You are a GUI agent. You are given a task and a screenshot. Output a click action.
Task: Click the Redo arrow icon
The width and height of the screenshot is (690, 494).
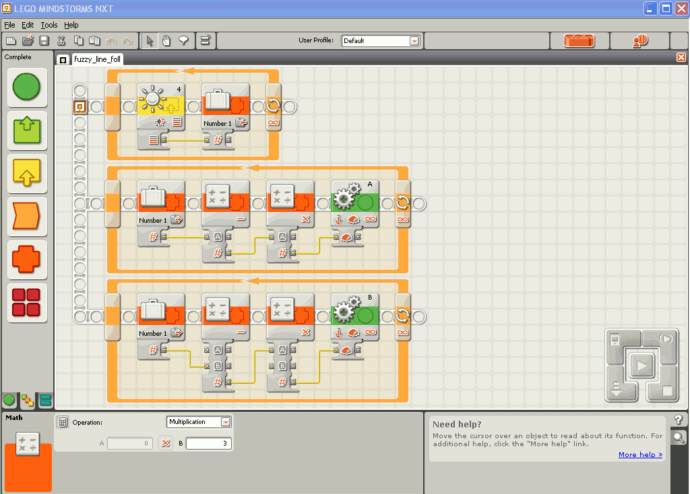coord(127,41)
